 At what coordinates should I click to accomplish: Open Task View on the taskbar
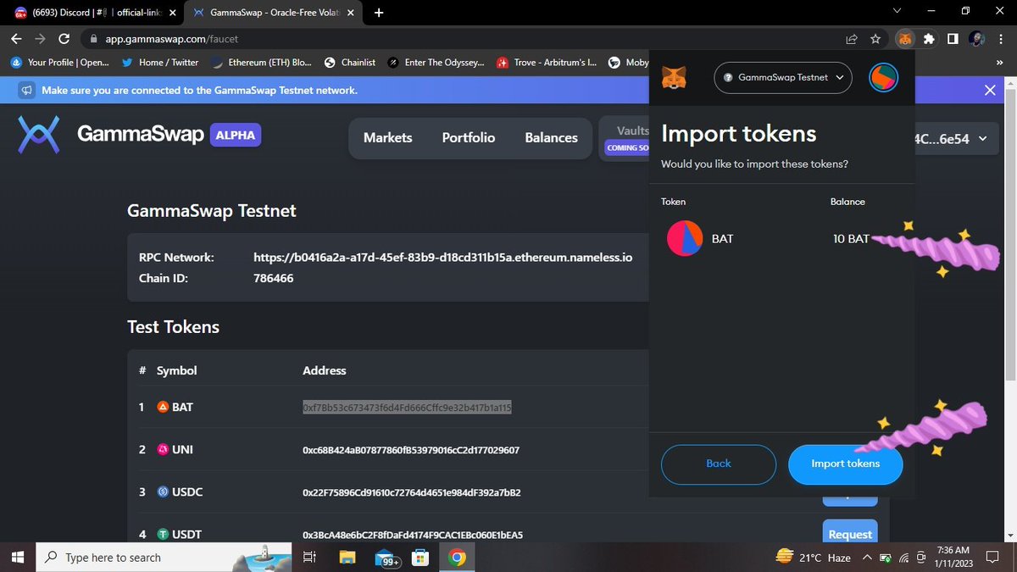pos(309,557)
